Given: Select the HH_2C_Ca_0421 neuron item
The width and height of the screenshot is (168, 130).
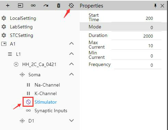Looking at the screenshot, I should coord(39,65).
